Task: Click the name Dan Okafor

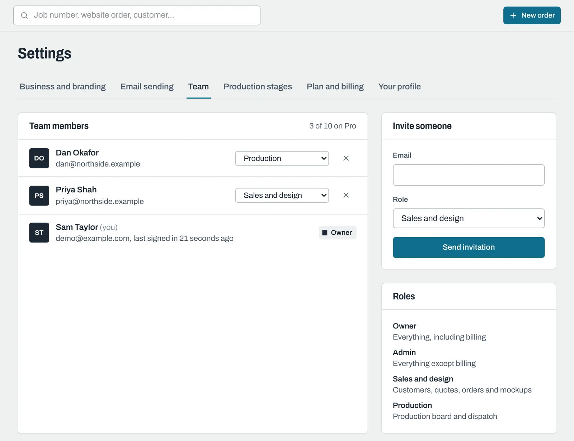Action: point(77,153)
